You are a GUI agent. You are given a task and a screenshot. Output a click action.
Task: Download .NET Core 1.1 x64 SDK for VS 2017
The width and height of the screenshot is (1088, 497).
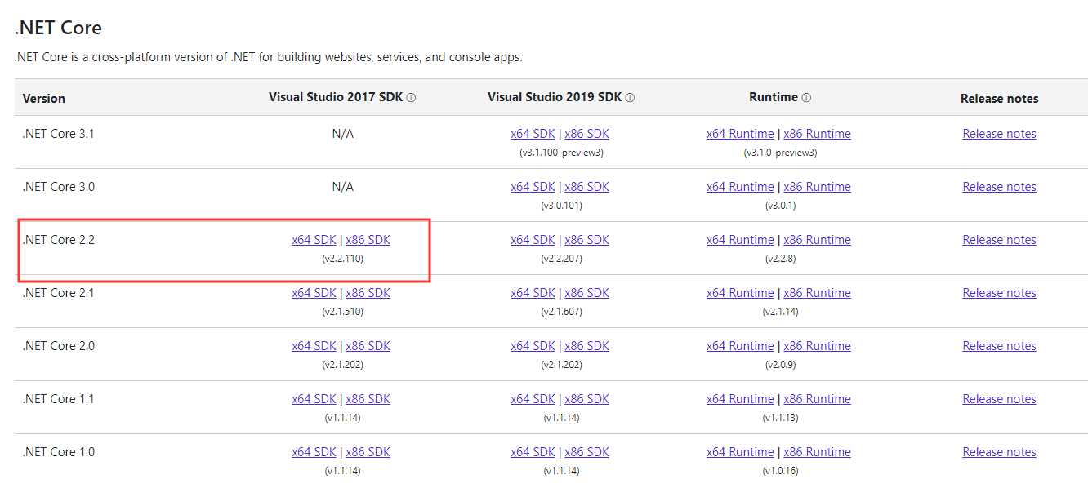click(x=314, y=399)
